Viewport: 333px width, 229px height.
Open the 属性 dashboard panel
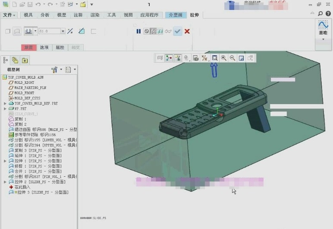coord(60,47)
